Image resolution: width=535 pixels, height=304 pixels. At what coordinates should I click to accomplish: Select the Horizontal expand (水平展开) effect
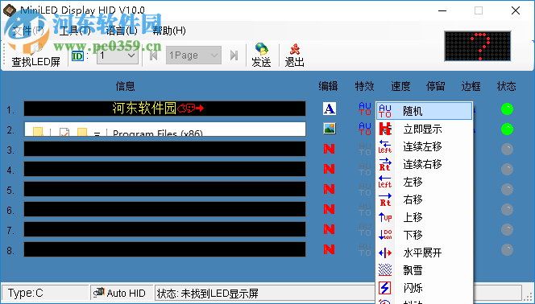(x=424, y=253)
